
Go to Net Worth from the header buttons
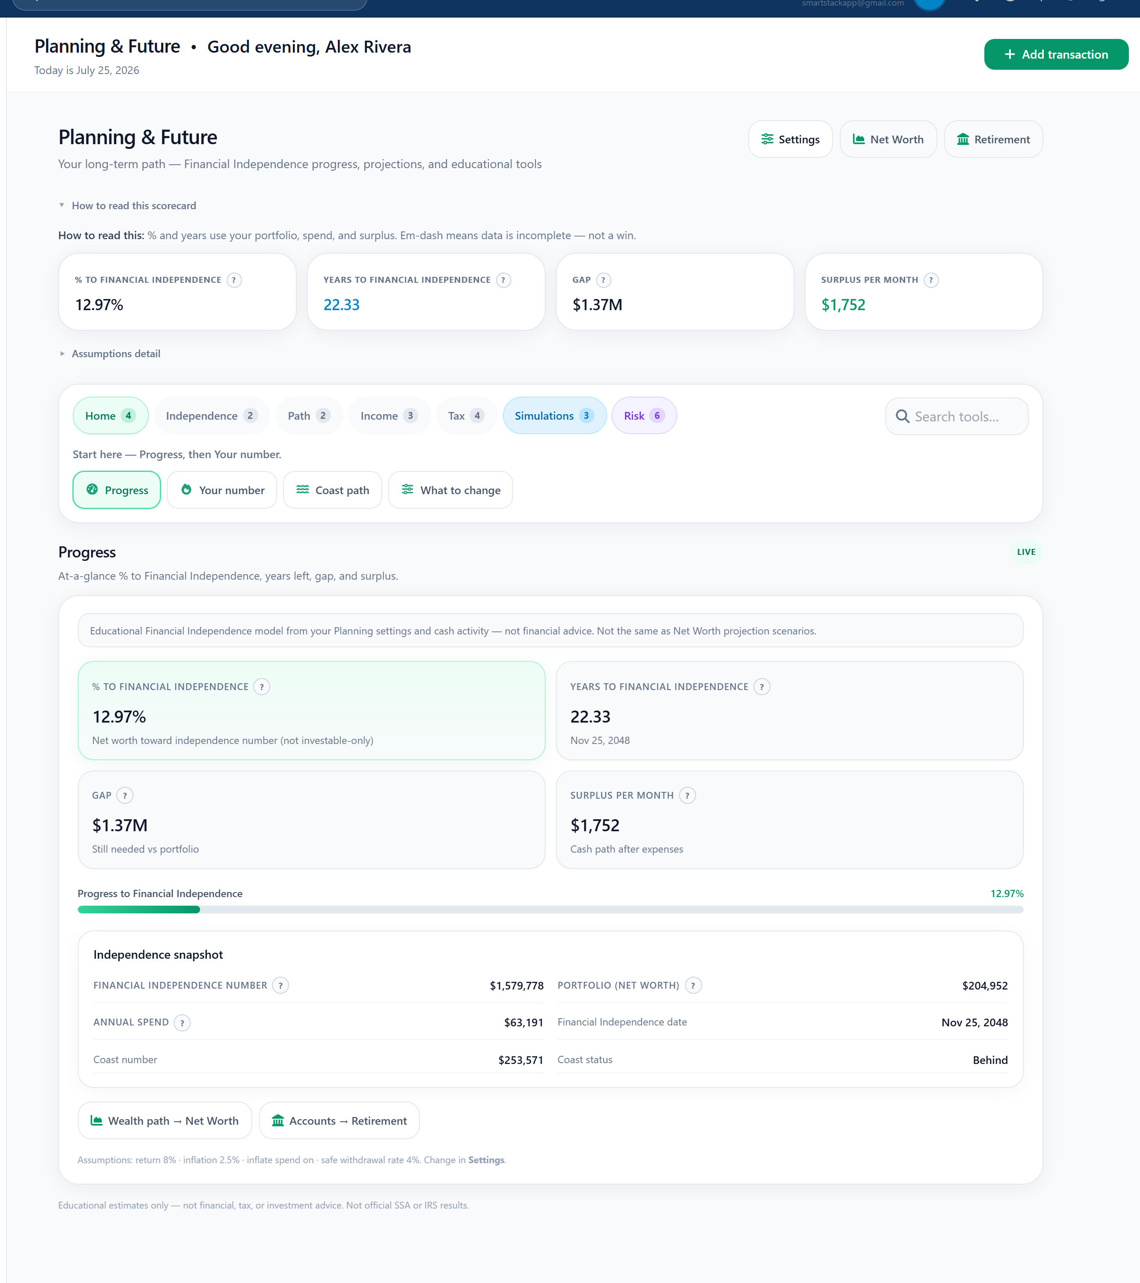point(888,139)
